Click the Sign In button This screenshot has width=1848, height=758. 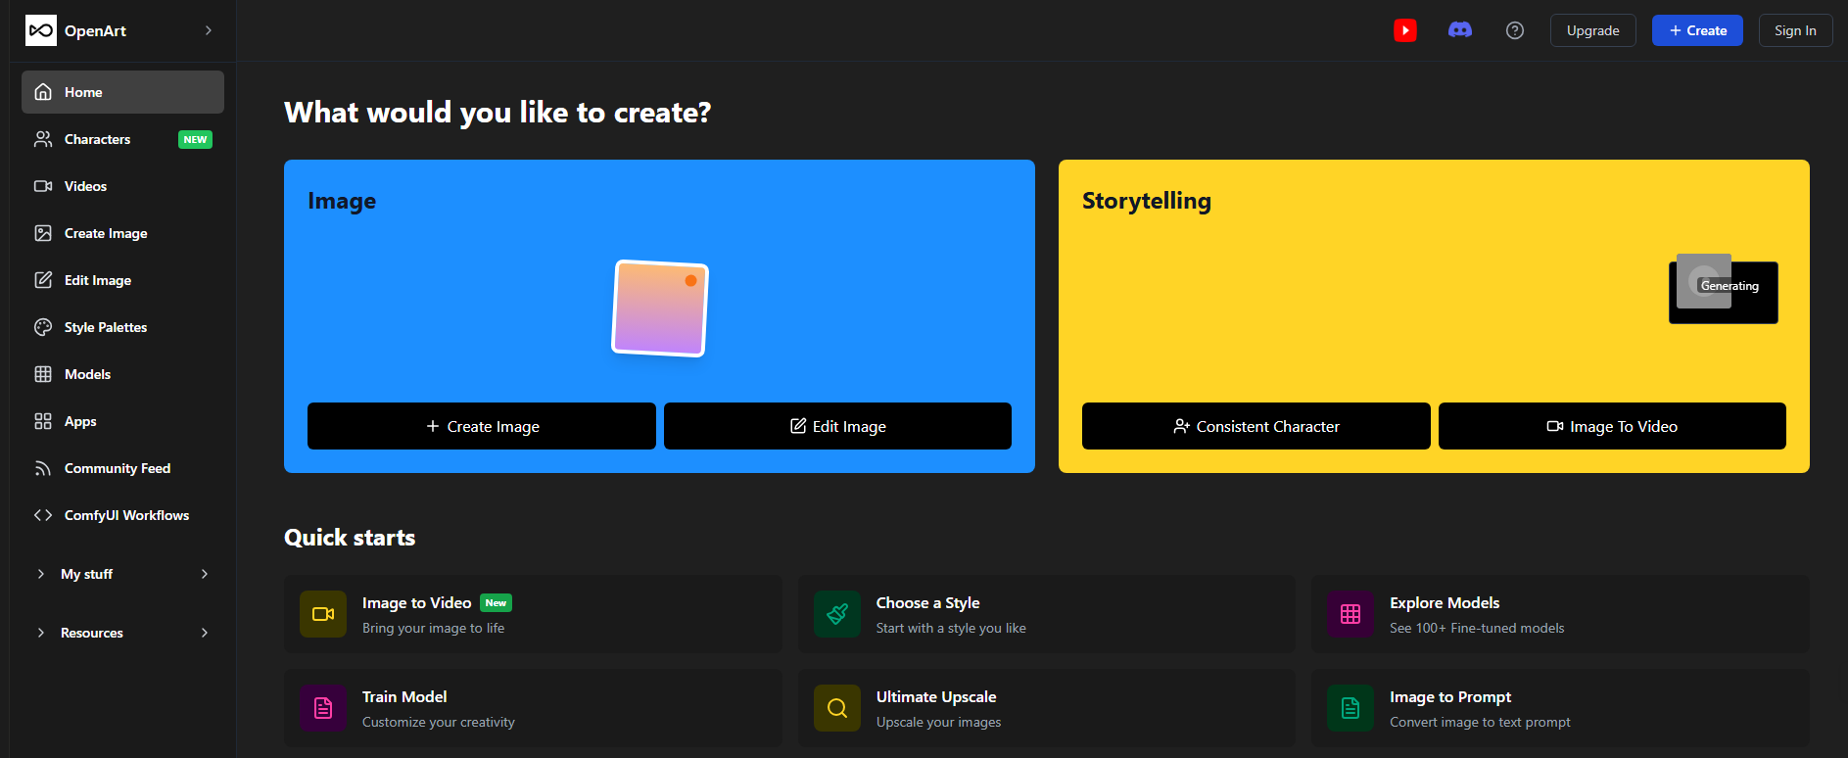pos(1794,30)
